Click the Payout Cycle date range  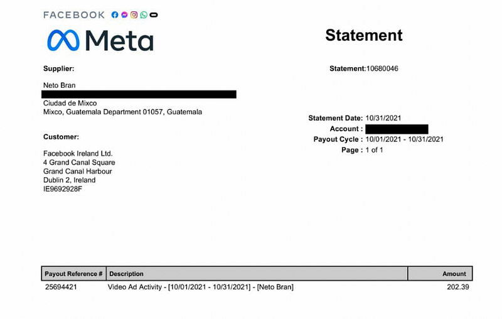[x=404, y=139]
